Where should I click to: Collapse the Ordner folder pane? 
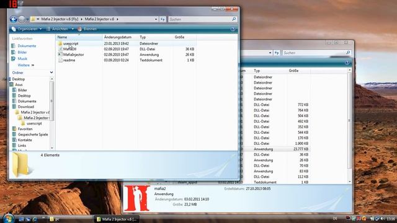51,72
